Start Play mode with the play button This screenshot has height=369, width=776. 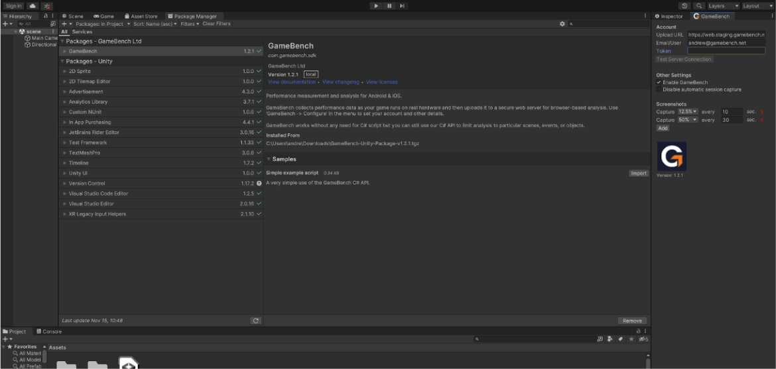[376, 6]
